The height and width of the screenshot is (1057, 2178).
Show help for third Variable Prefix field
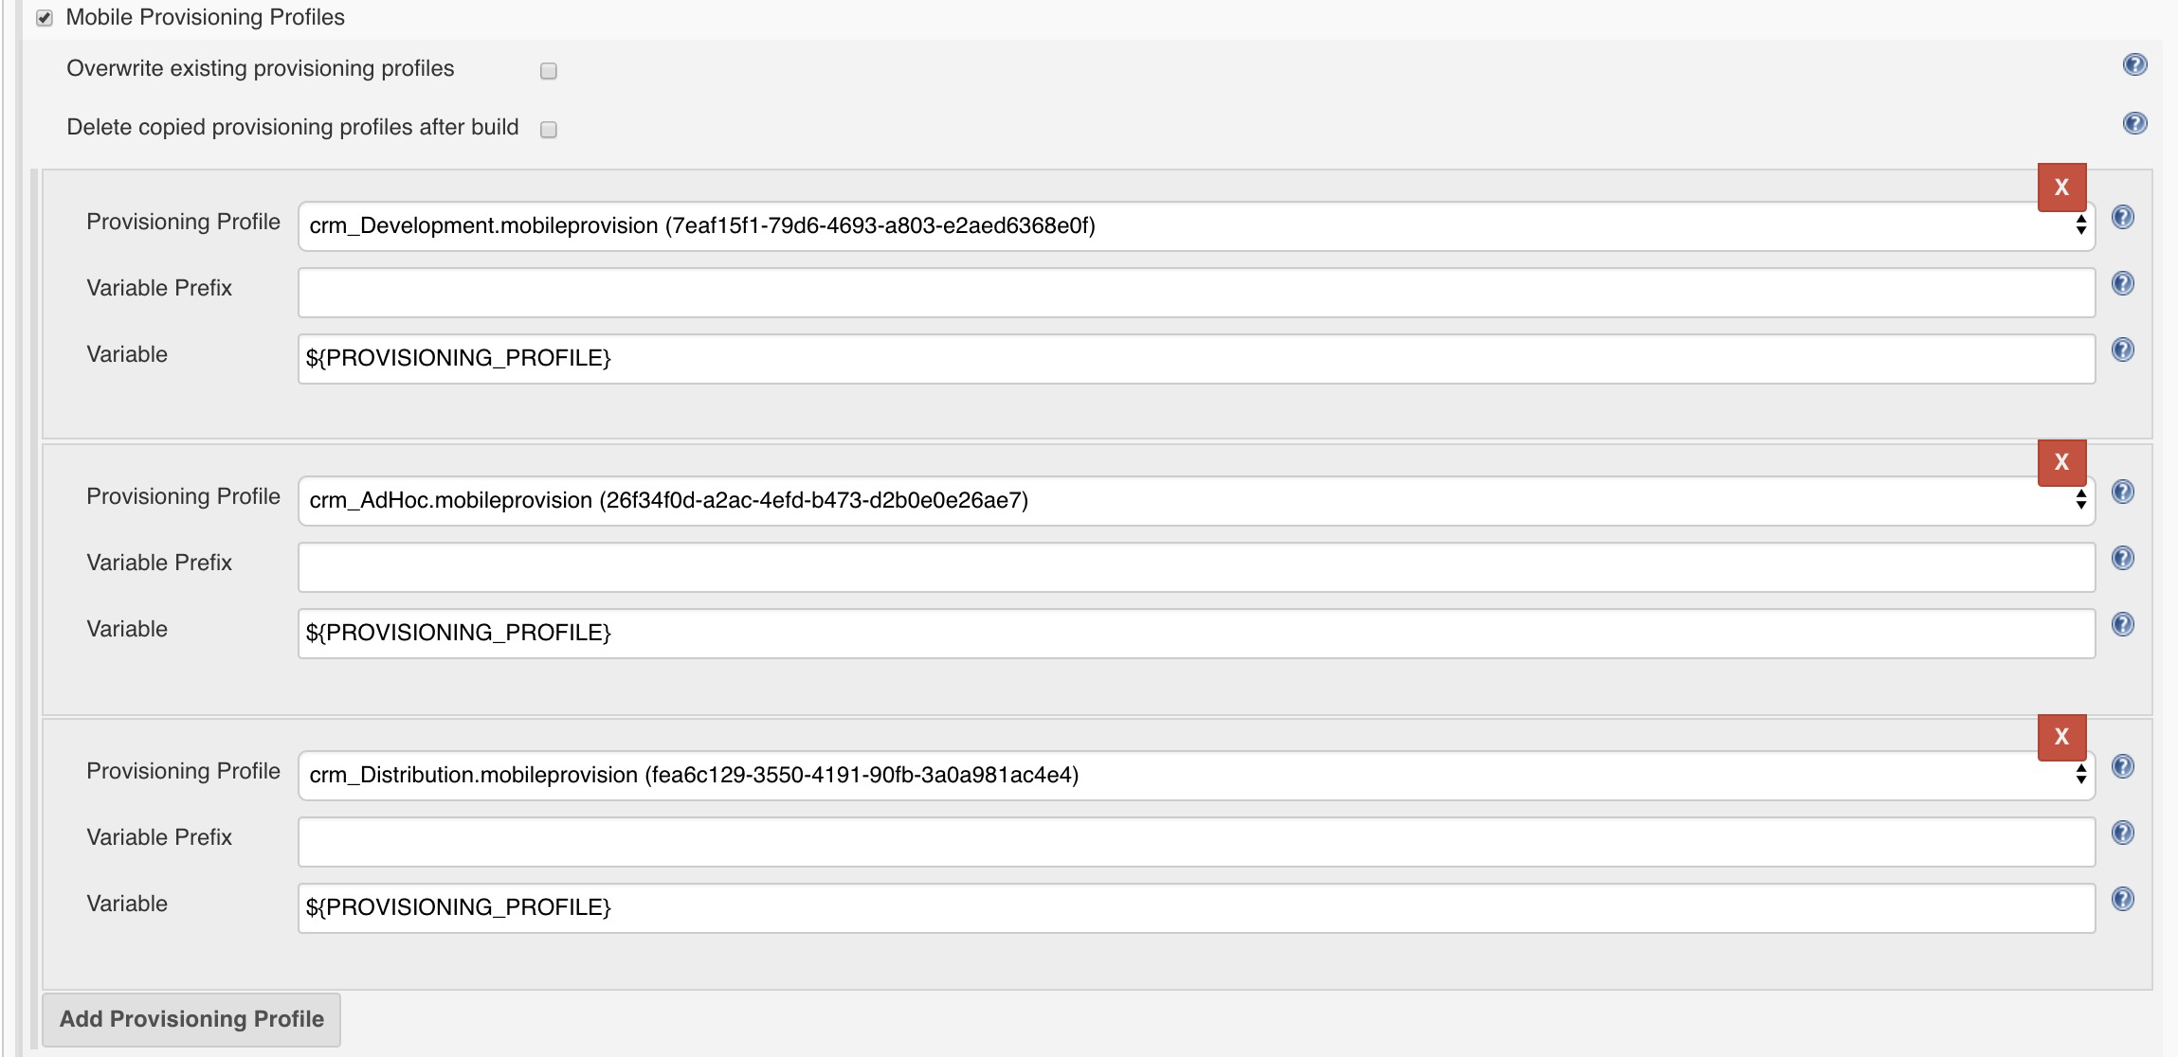(x=2123, y=833)
